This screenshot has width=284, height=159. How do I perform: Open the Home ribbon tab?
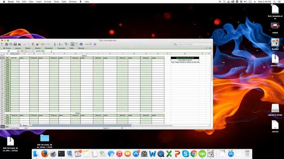click(7, 48)
